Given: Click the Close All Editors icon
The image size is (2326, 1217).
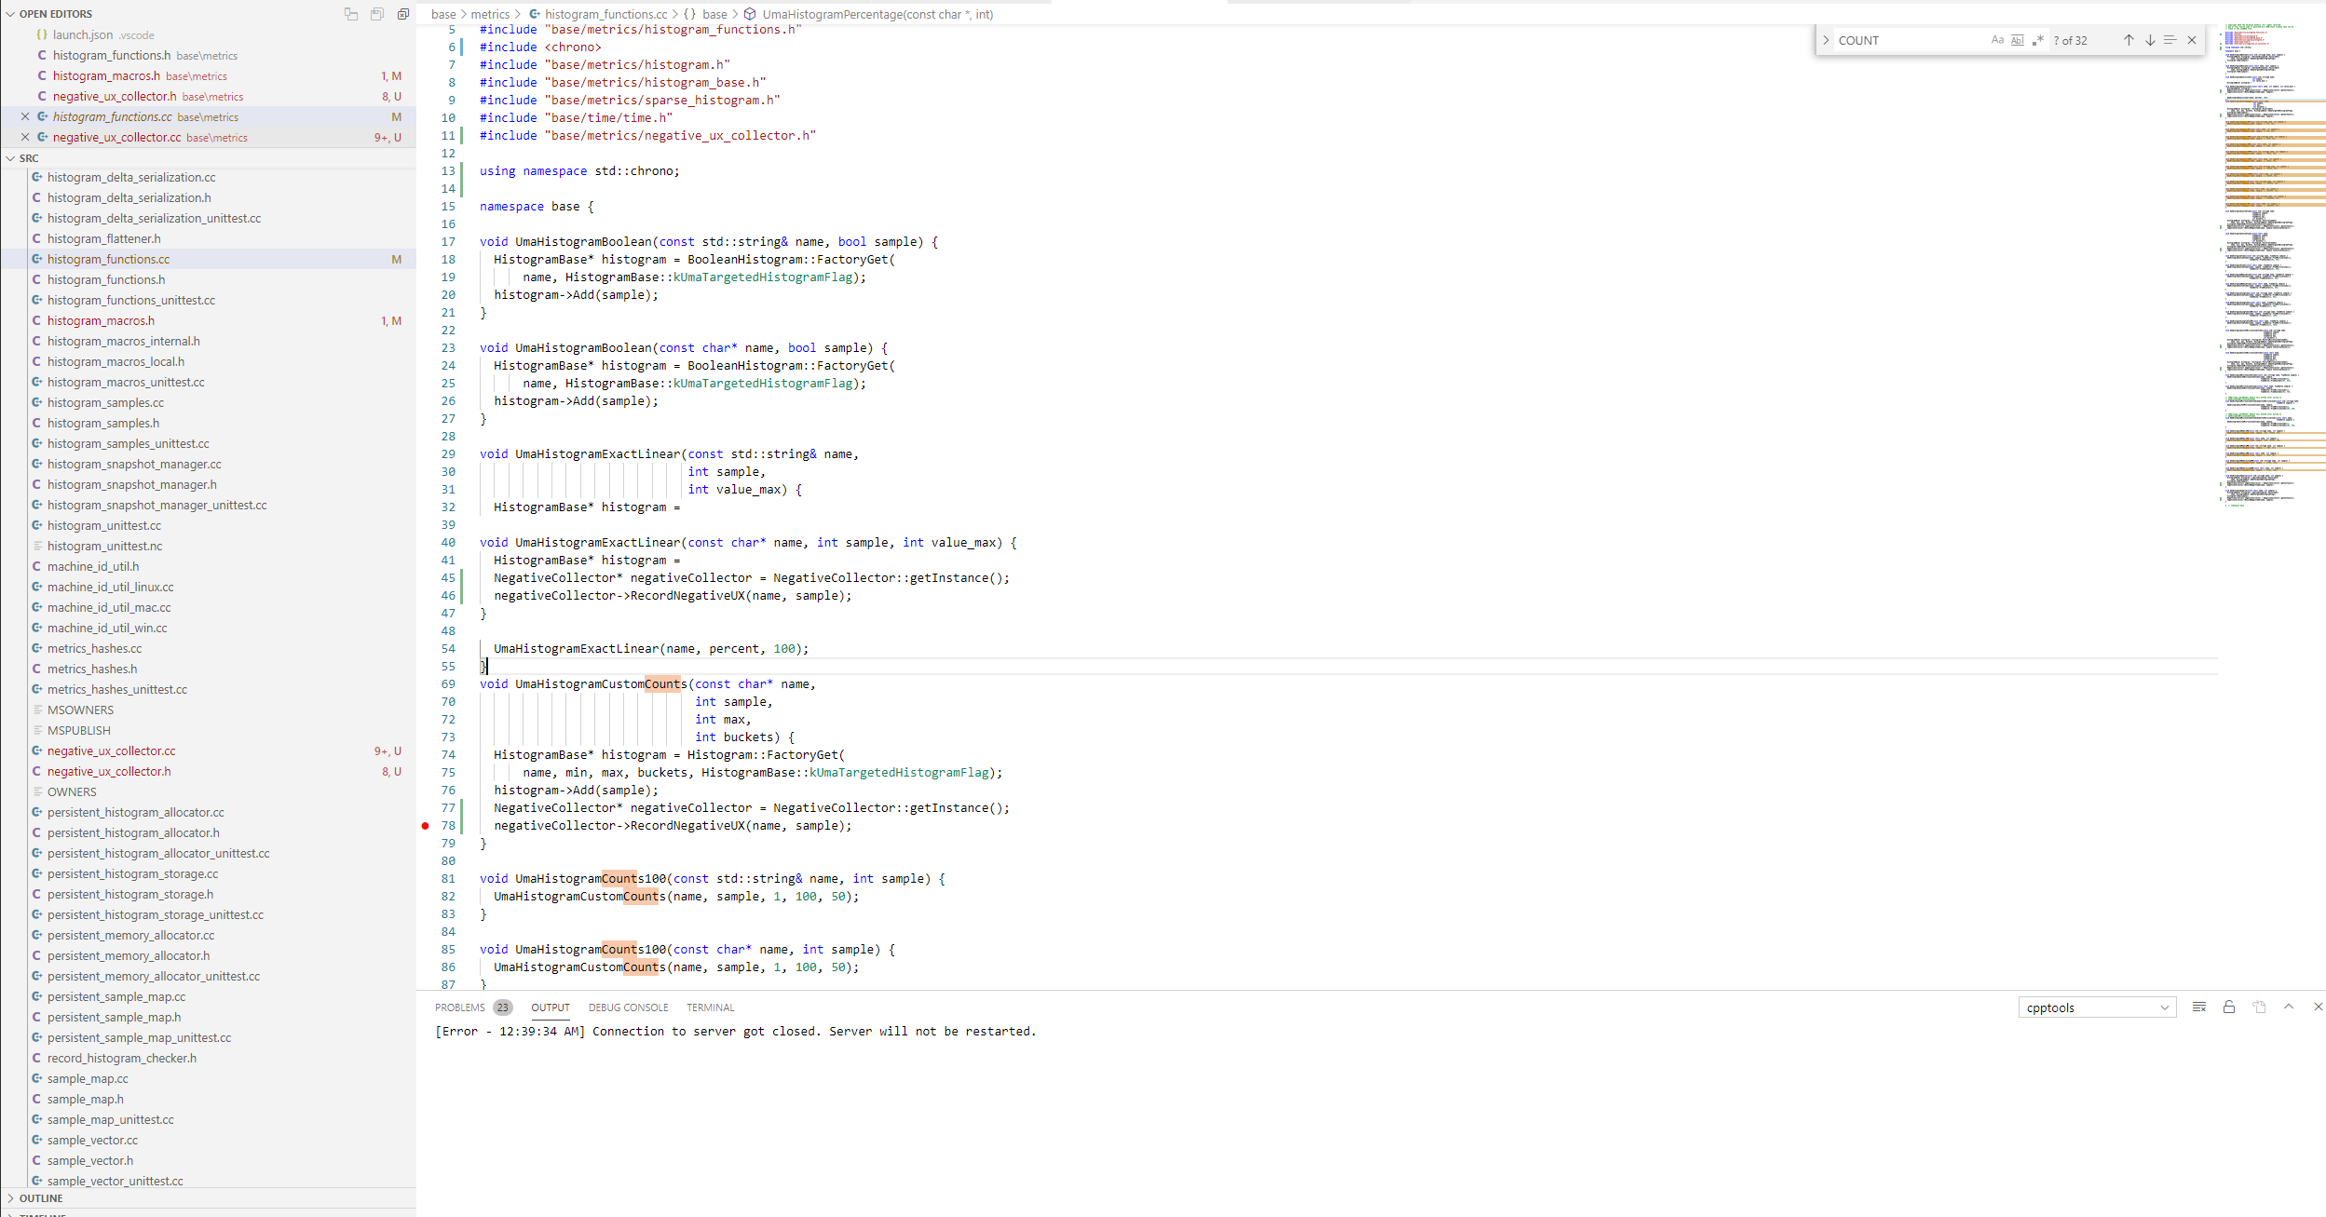Looking at the screenshot, I should pos(402,13).
